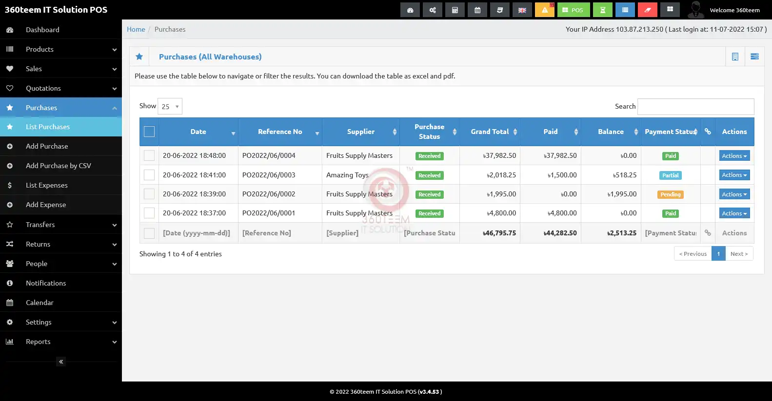This screenshot has height=401, width=772.
Task: Collapse the sidebar using double chevron icon
Action: click(61, 362)
